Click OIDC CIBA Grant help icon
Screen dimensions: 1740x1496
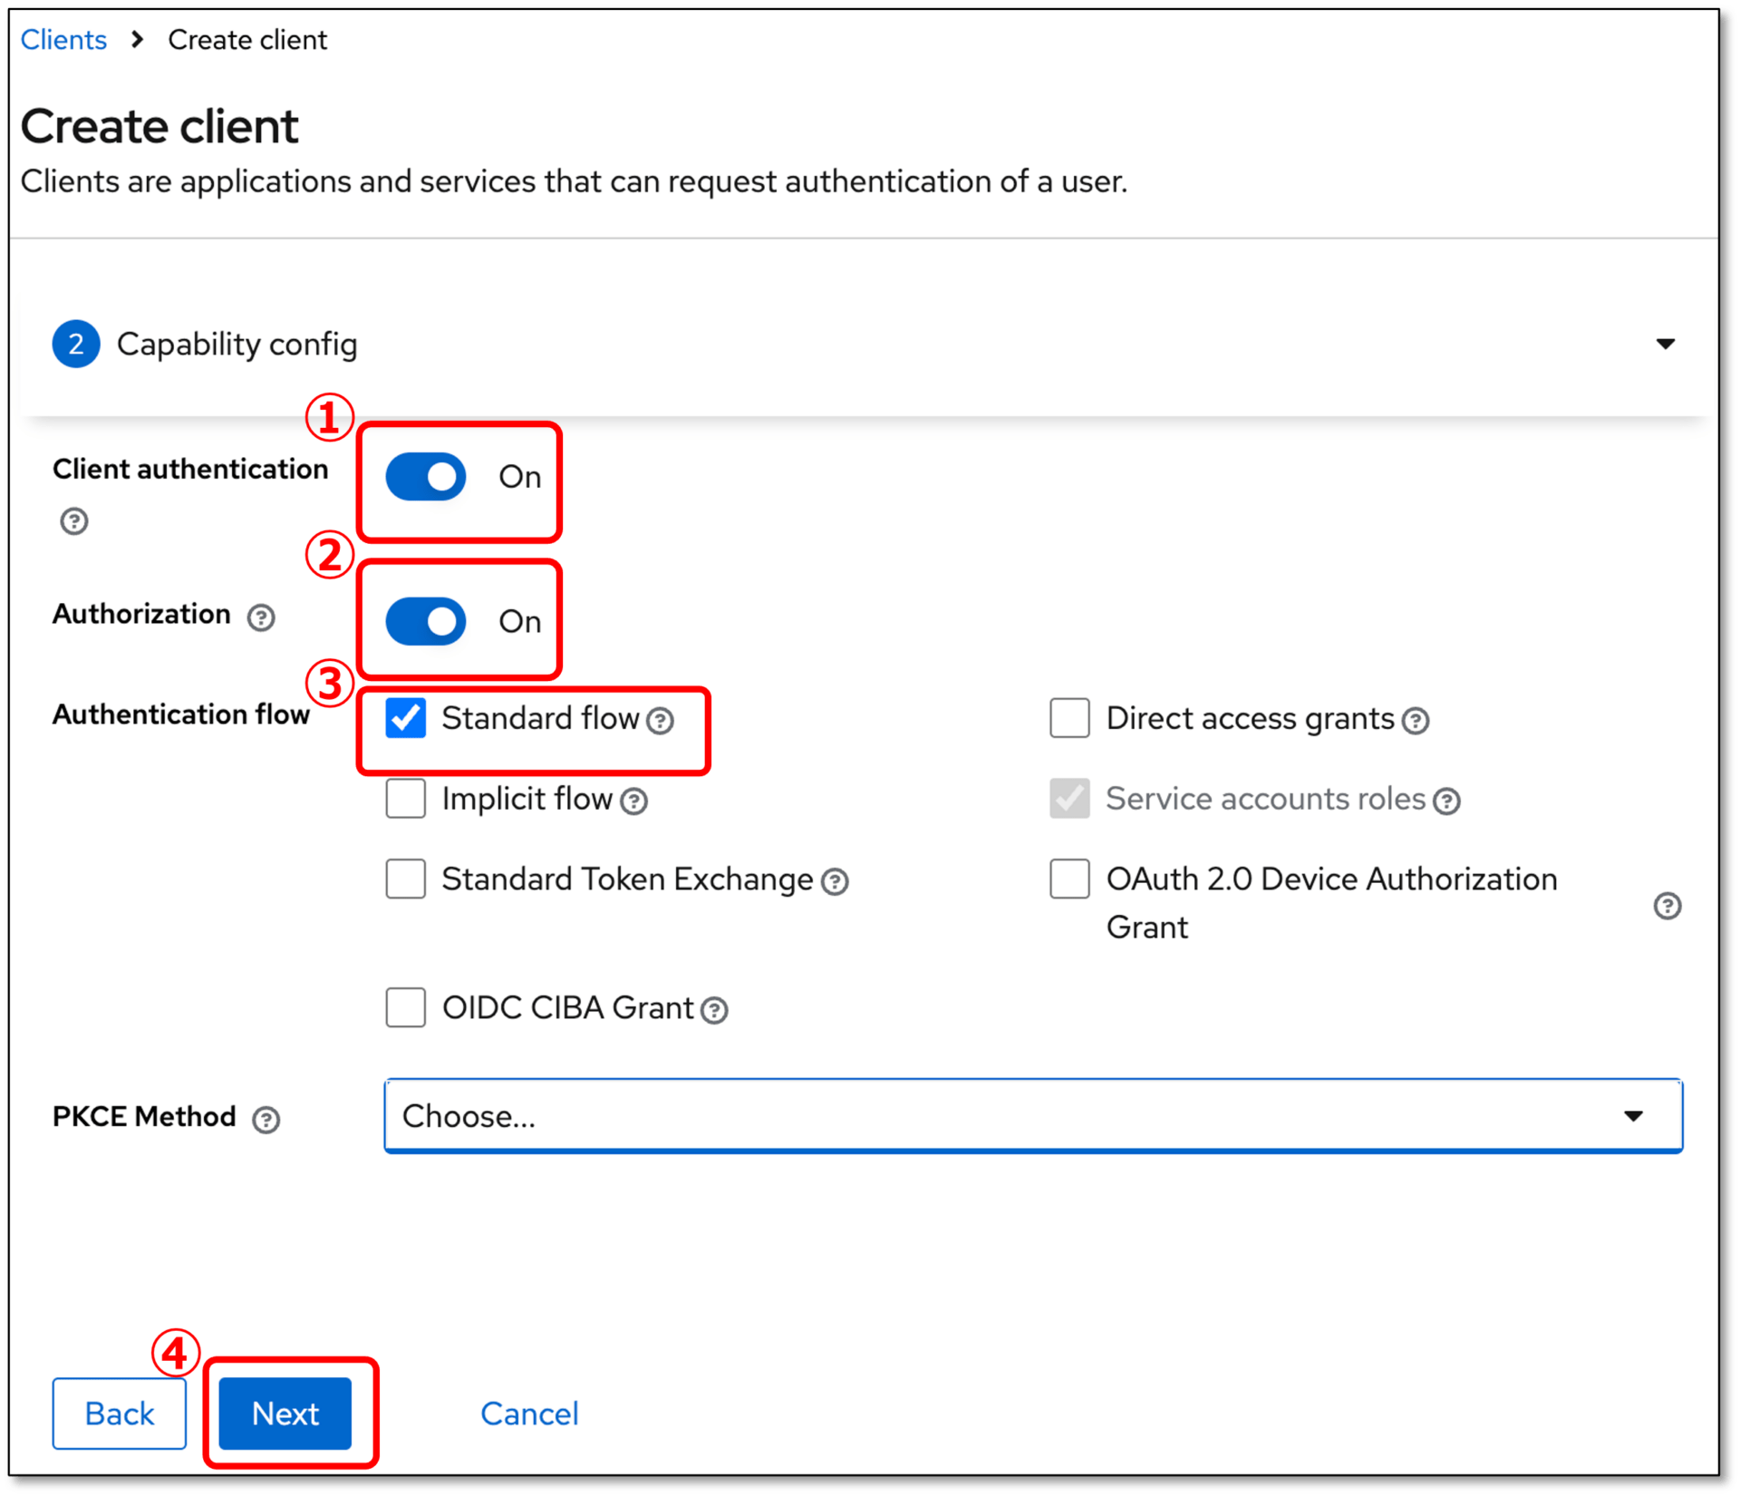point(715,1010)
